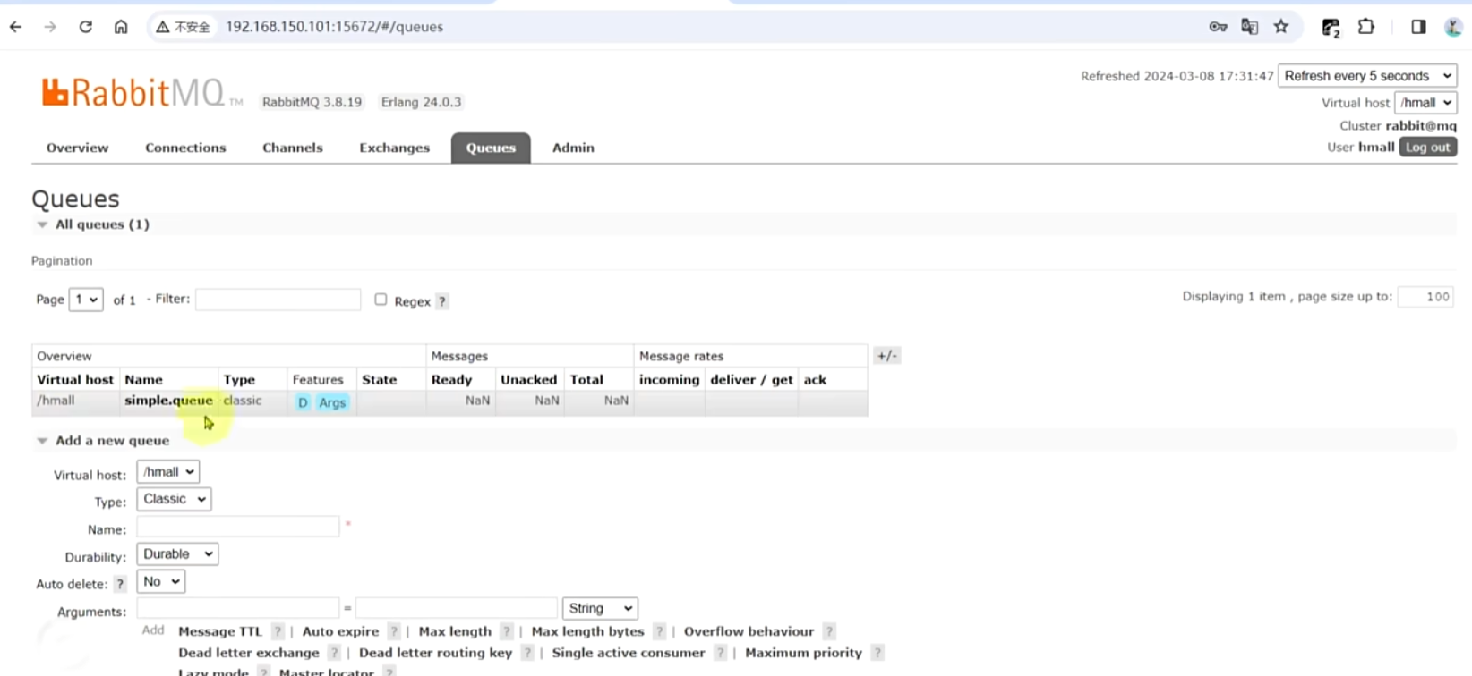Switch to the Connections tab
Image resolution: width=1472 pixels, height=676 pixels.
click(x=185, y=148)
